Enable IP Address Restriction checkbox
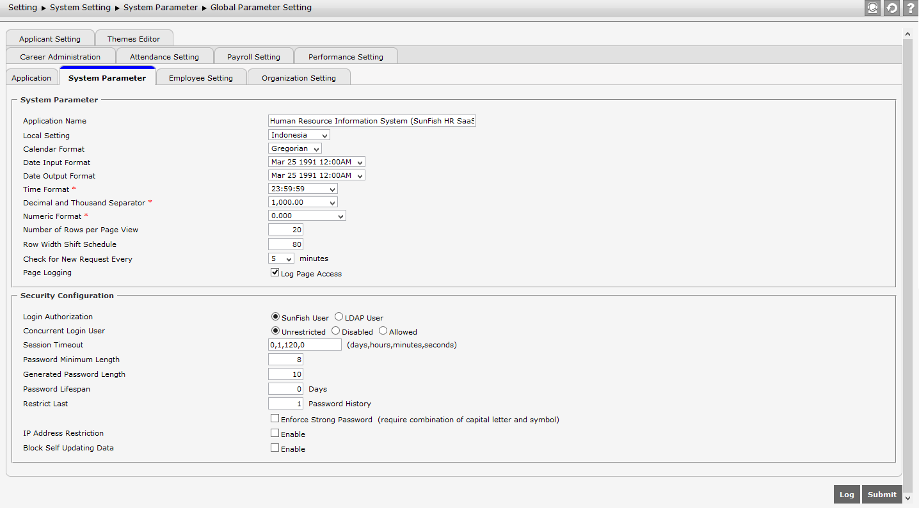The image size is (919, 508). click(275, 433)
